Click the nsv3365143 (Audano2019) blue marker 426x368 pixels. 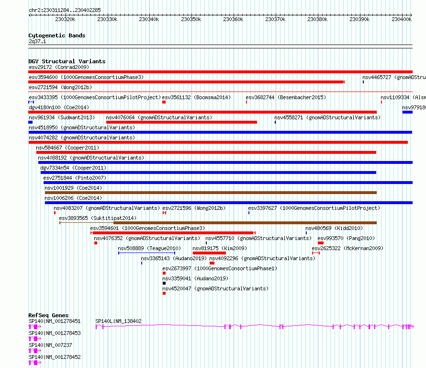(x=142, y=263)
